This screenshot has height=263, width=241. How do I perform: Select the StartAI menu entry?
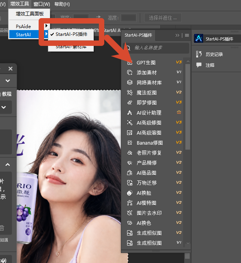click(23, 35)
